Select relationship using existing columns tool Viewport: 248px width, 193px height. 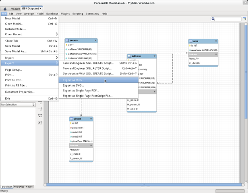click(x=40, y=123)
